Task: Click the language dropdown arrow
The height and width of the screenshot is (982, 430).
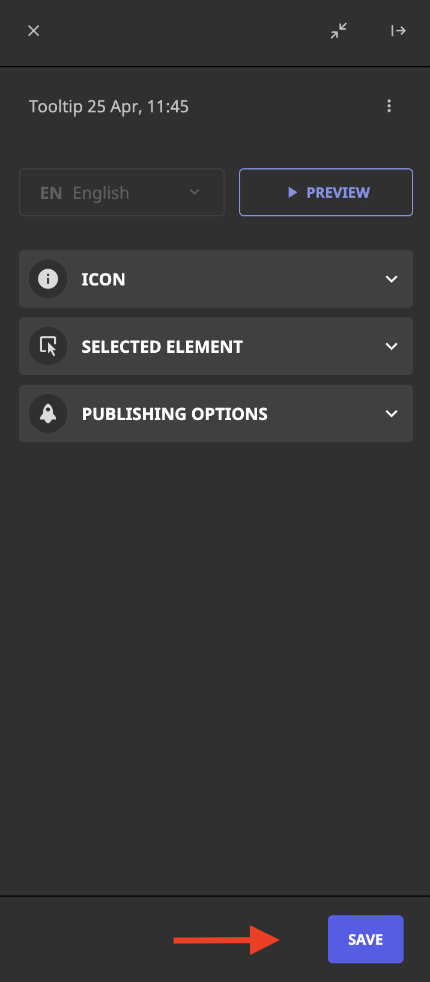Action: [195, 192]
